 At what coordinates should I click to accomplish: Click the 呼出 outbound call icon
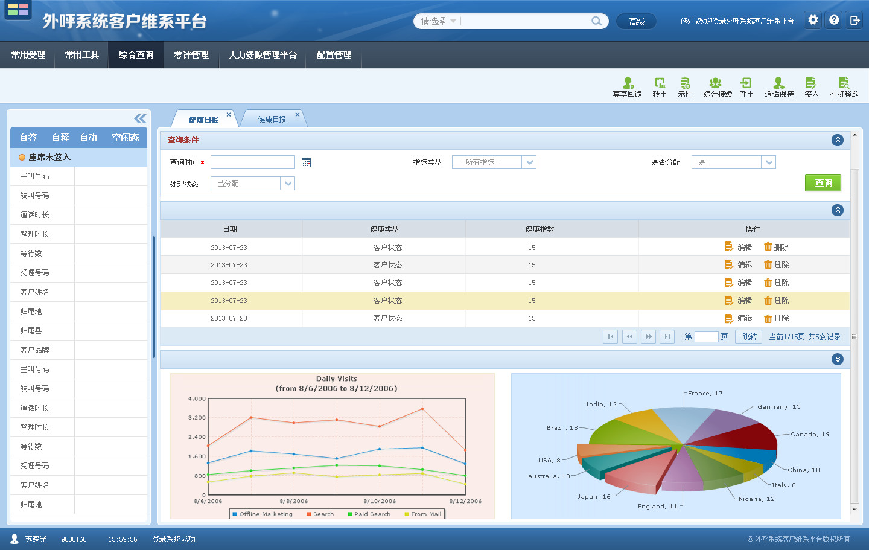click(x=746, y=87)
